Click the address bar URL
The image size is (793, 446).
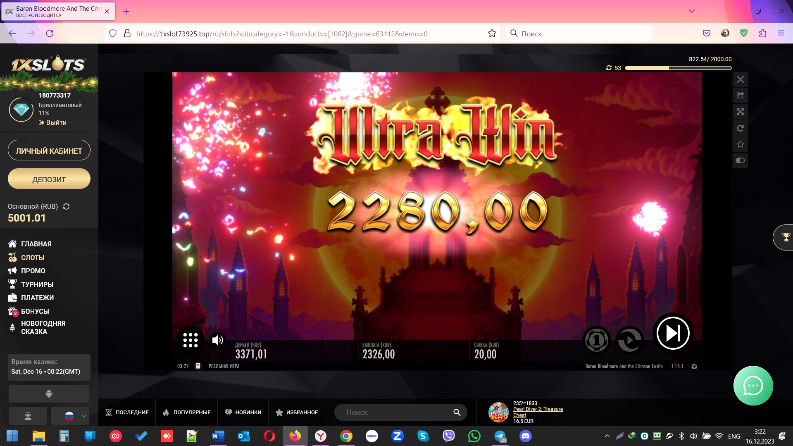coord(282,33)
